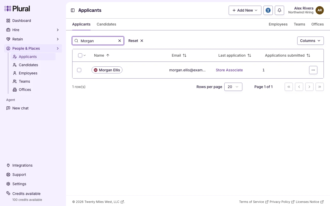This screenshot has height=206, width=330.
Task: Clear the Morgan search text
Action: (x=120, y=41)
